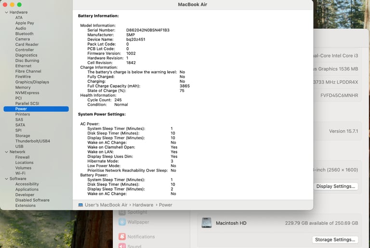Select FireWire in the sidebar
The height and width of the screenshot is (248, 370).
23,77
